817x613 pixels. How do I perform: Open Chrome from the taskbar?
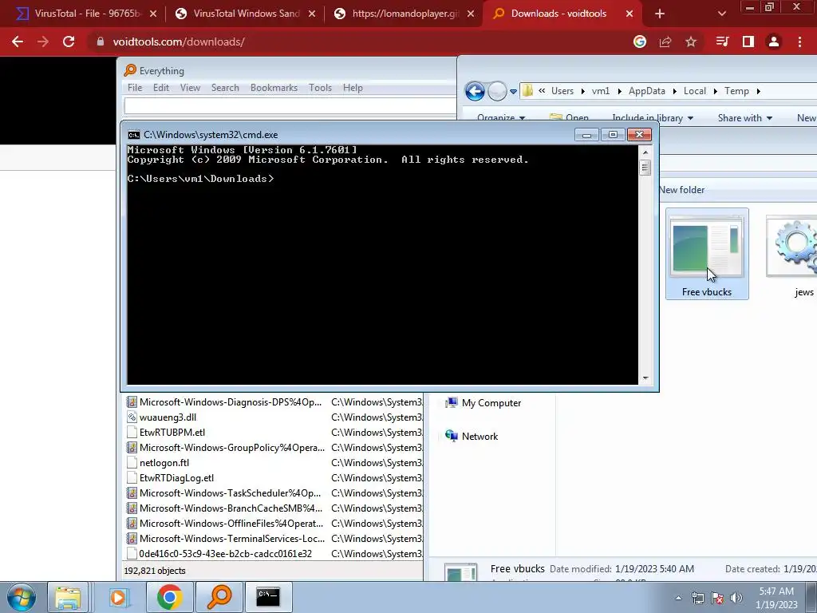[169, 597]
